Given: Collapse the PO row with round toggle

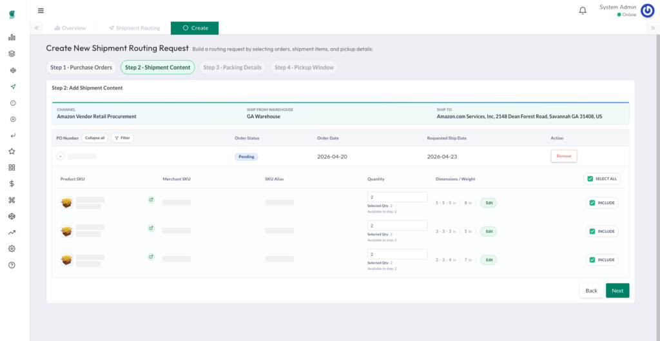Looking at the screenshot, I should coord(61,157).
